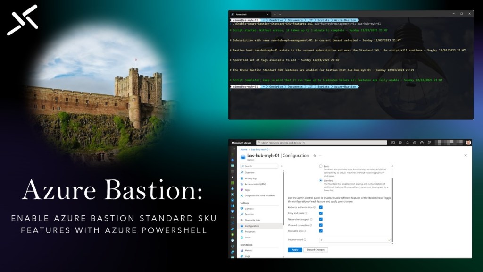Favorite bas-hub-myh-01 with the star icon

315,155
